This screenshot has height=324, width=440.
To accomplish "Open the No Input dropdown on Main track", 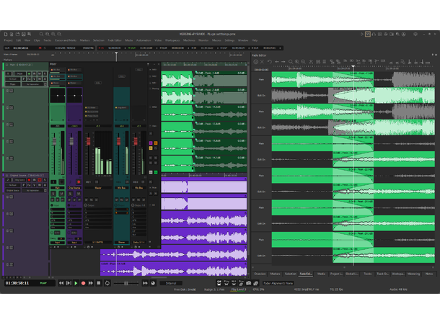I will pyautogui.click(x=13, y=79).
